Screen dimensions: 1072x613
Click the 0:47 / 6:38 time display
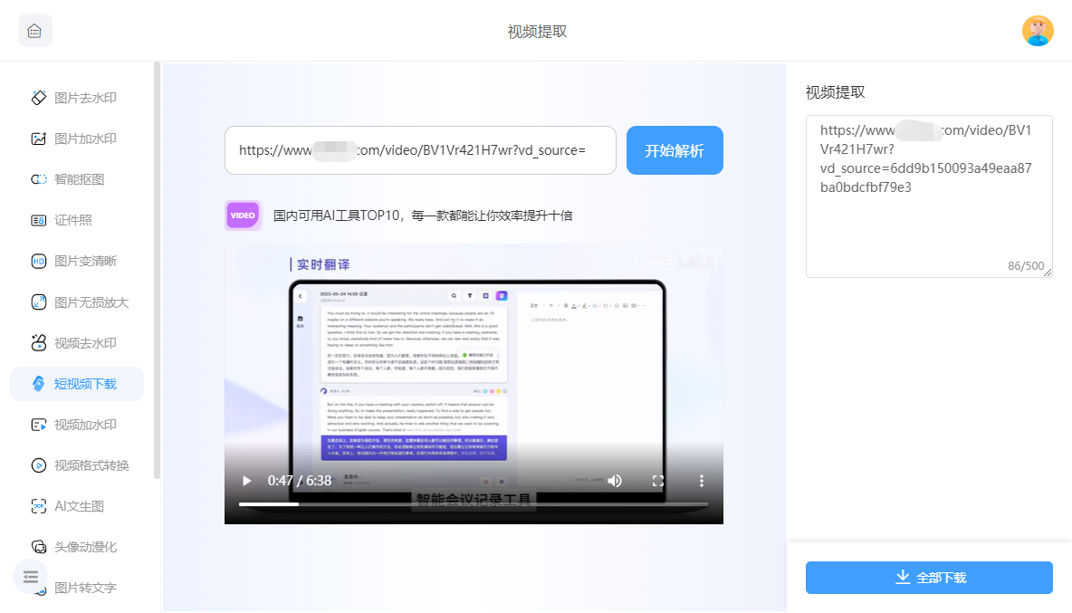300,481
